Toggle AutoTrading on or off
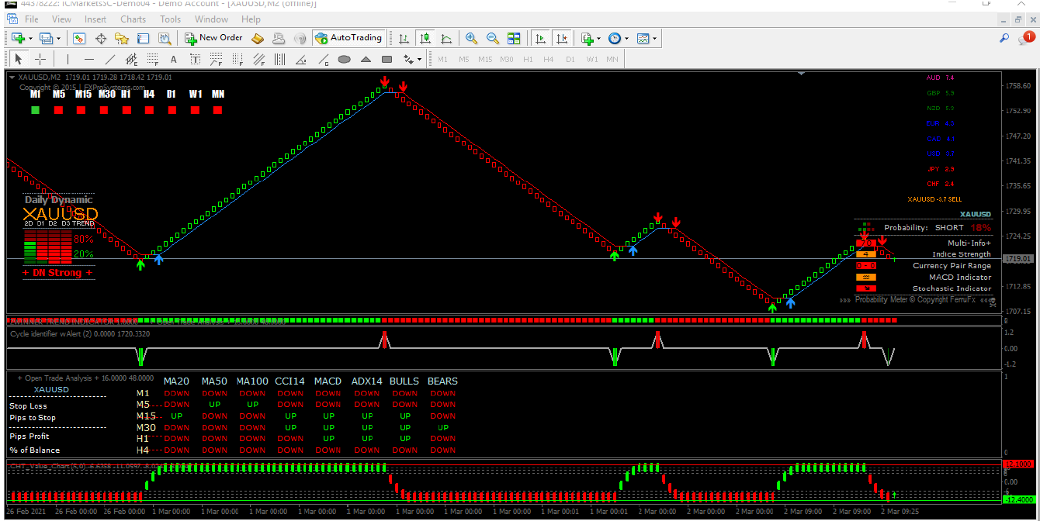The width and height of the screenshot is (1040, 521). (x=348, y=38)
